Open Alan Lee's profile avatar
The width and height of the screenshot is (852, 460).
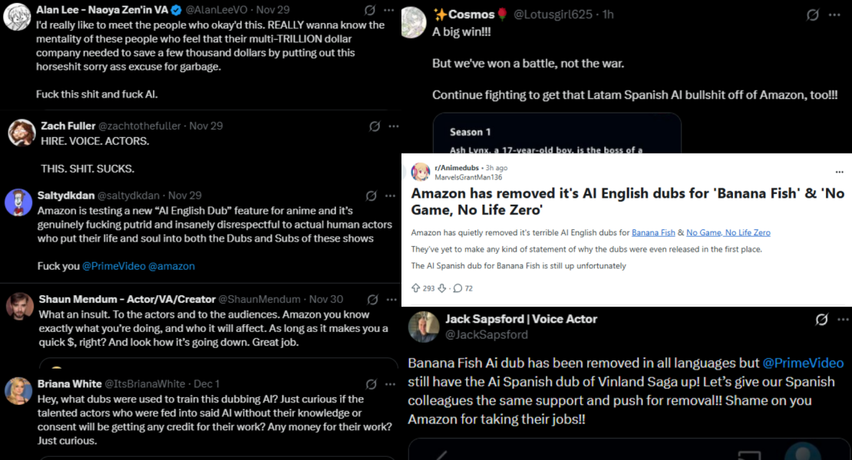tap(17, 17)
